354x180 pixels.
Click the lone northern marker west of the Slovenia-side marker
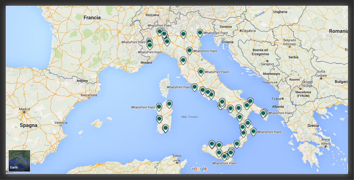[183, 35]
